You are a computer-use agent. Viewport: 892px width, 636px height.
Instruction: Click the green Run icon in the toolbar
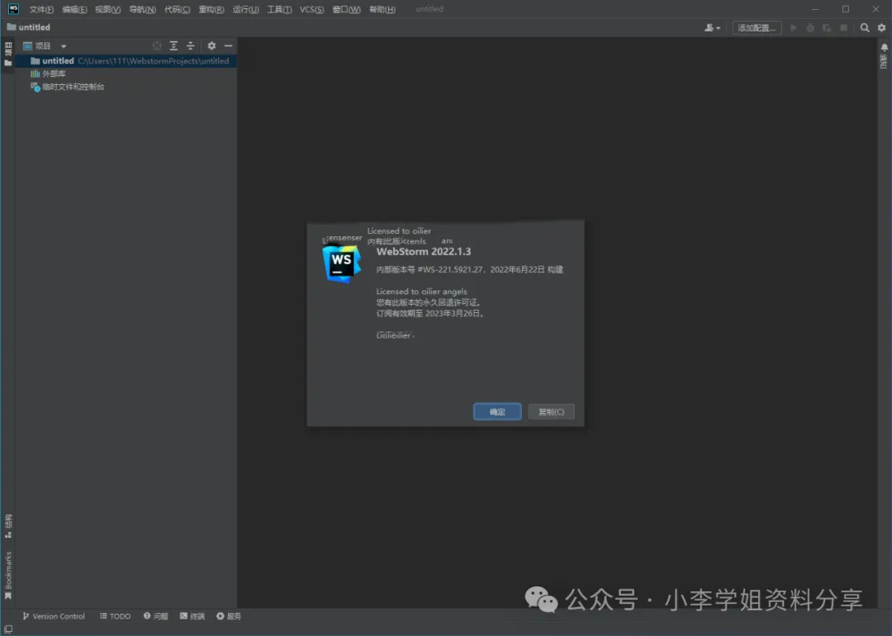[794, 27]
